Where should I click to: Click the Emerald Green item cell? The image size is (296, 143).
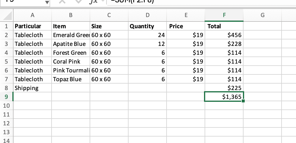[x=71, y=35]
